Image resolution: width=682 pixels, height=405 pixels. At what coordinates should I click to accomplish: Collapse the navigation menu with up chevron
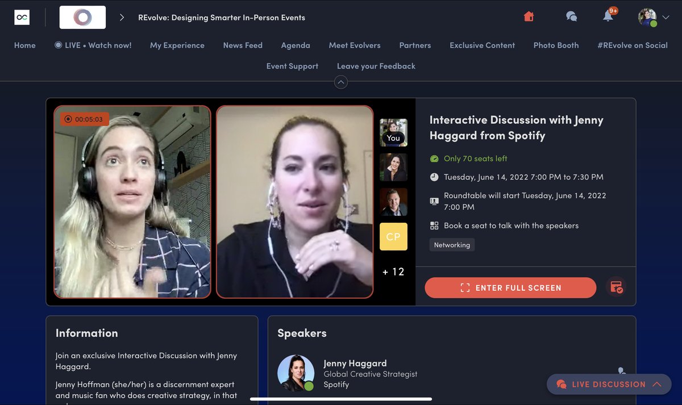coord(341,82)
